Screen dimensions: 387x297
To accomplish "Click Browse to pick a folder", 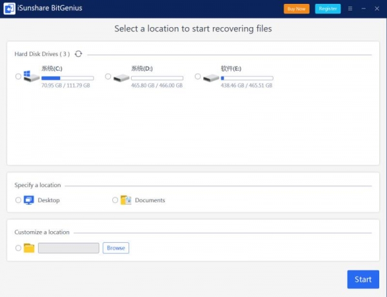I will click(x=115, y=248).
